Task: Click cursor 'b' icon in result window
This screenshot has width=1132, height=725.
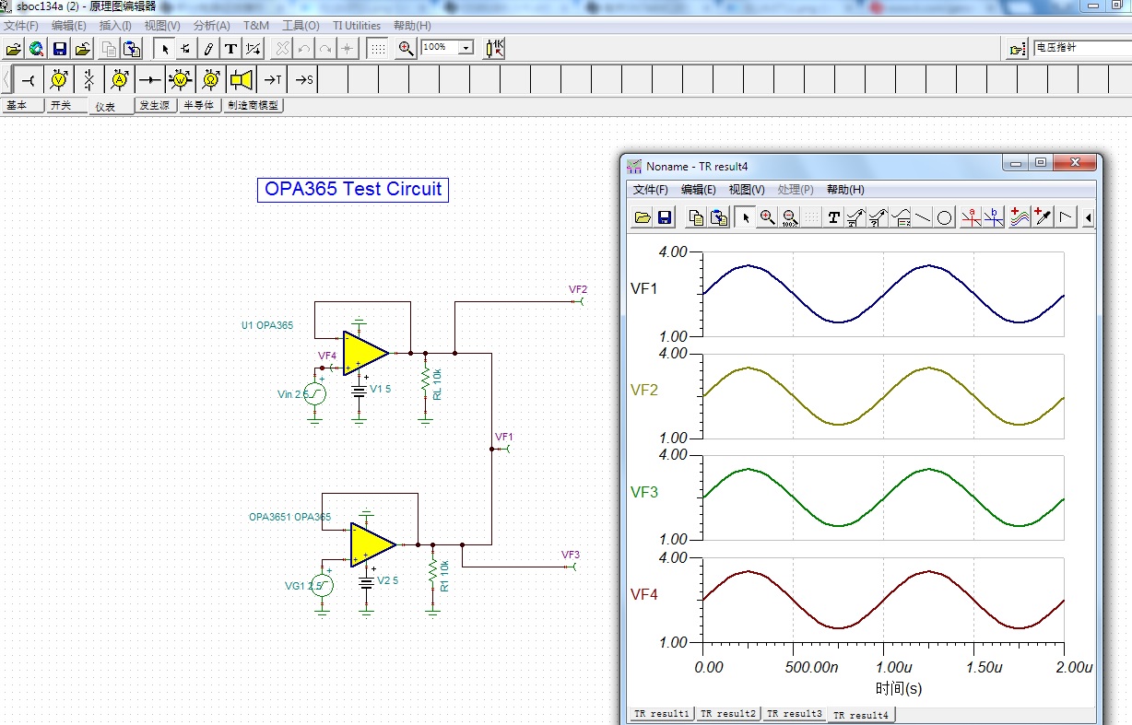Action: (x=993, y=217)
